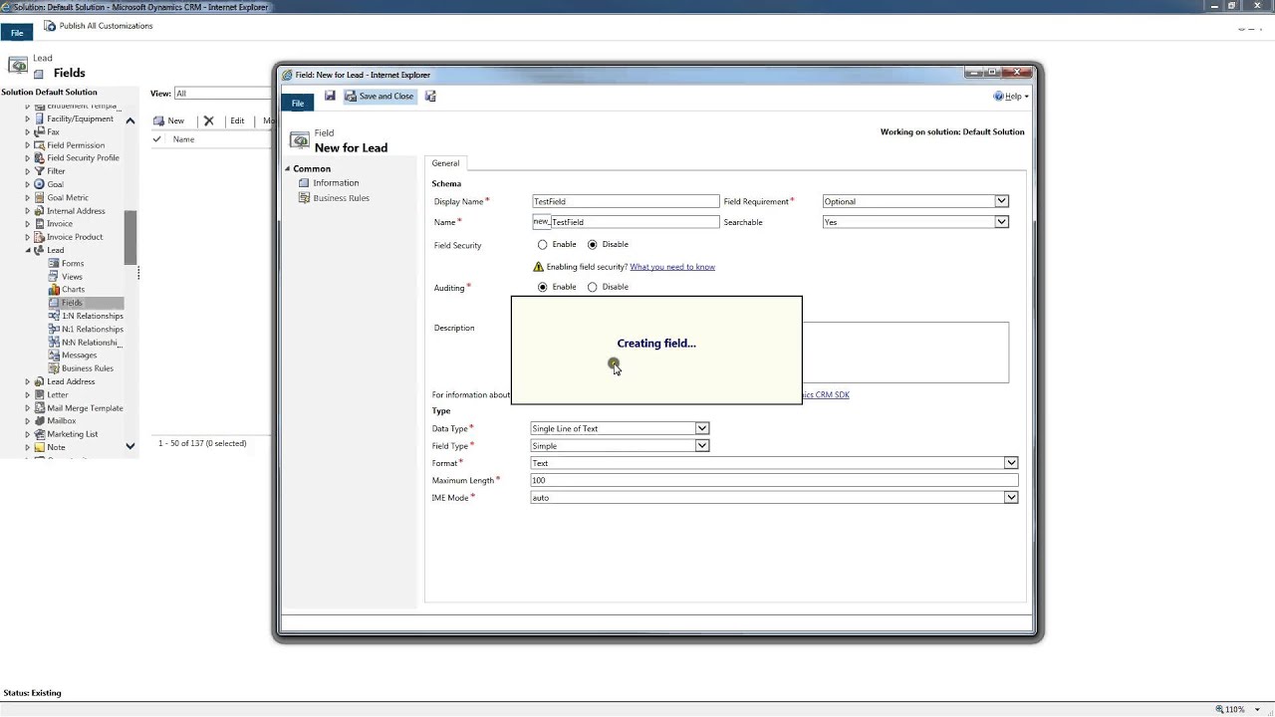Click the field security warning triangle icon

tap(538, 267)
